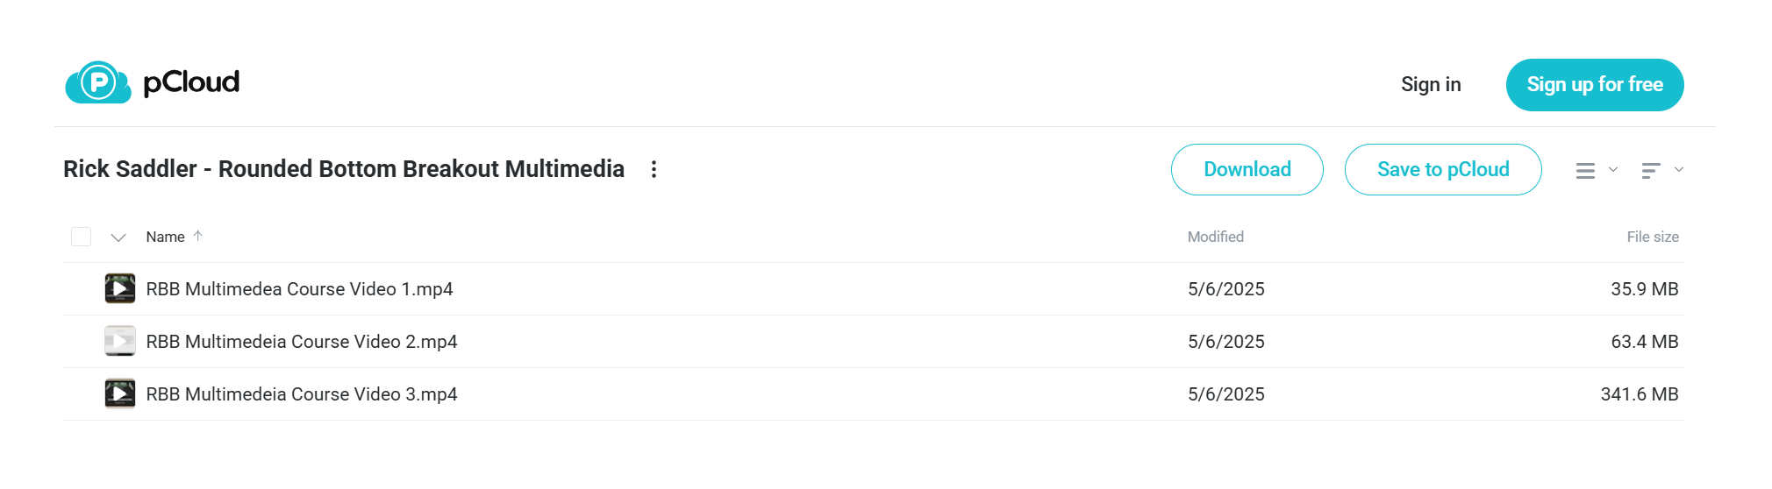The height and width of the screenshot is (489, 1772).
Task: Open the three-dot folder options menu
Action: click(x=654, y=169)
